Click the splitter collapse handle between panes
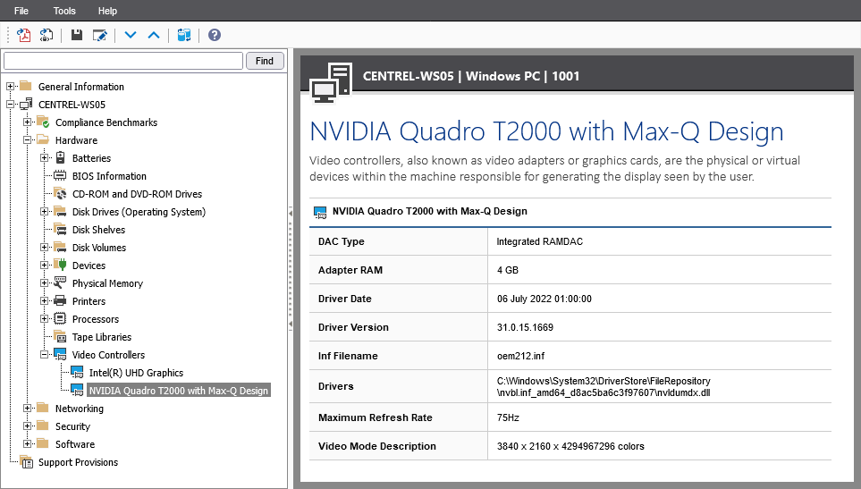861x489 pixels. click(291, 268)
